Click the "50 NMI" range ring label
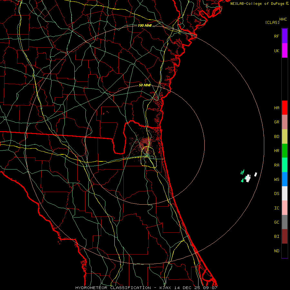Image resolution: width=290 pixels, height=290 pixels. (145, 85)
